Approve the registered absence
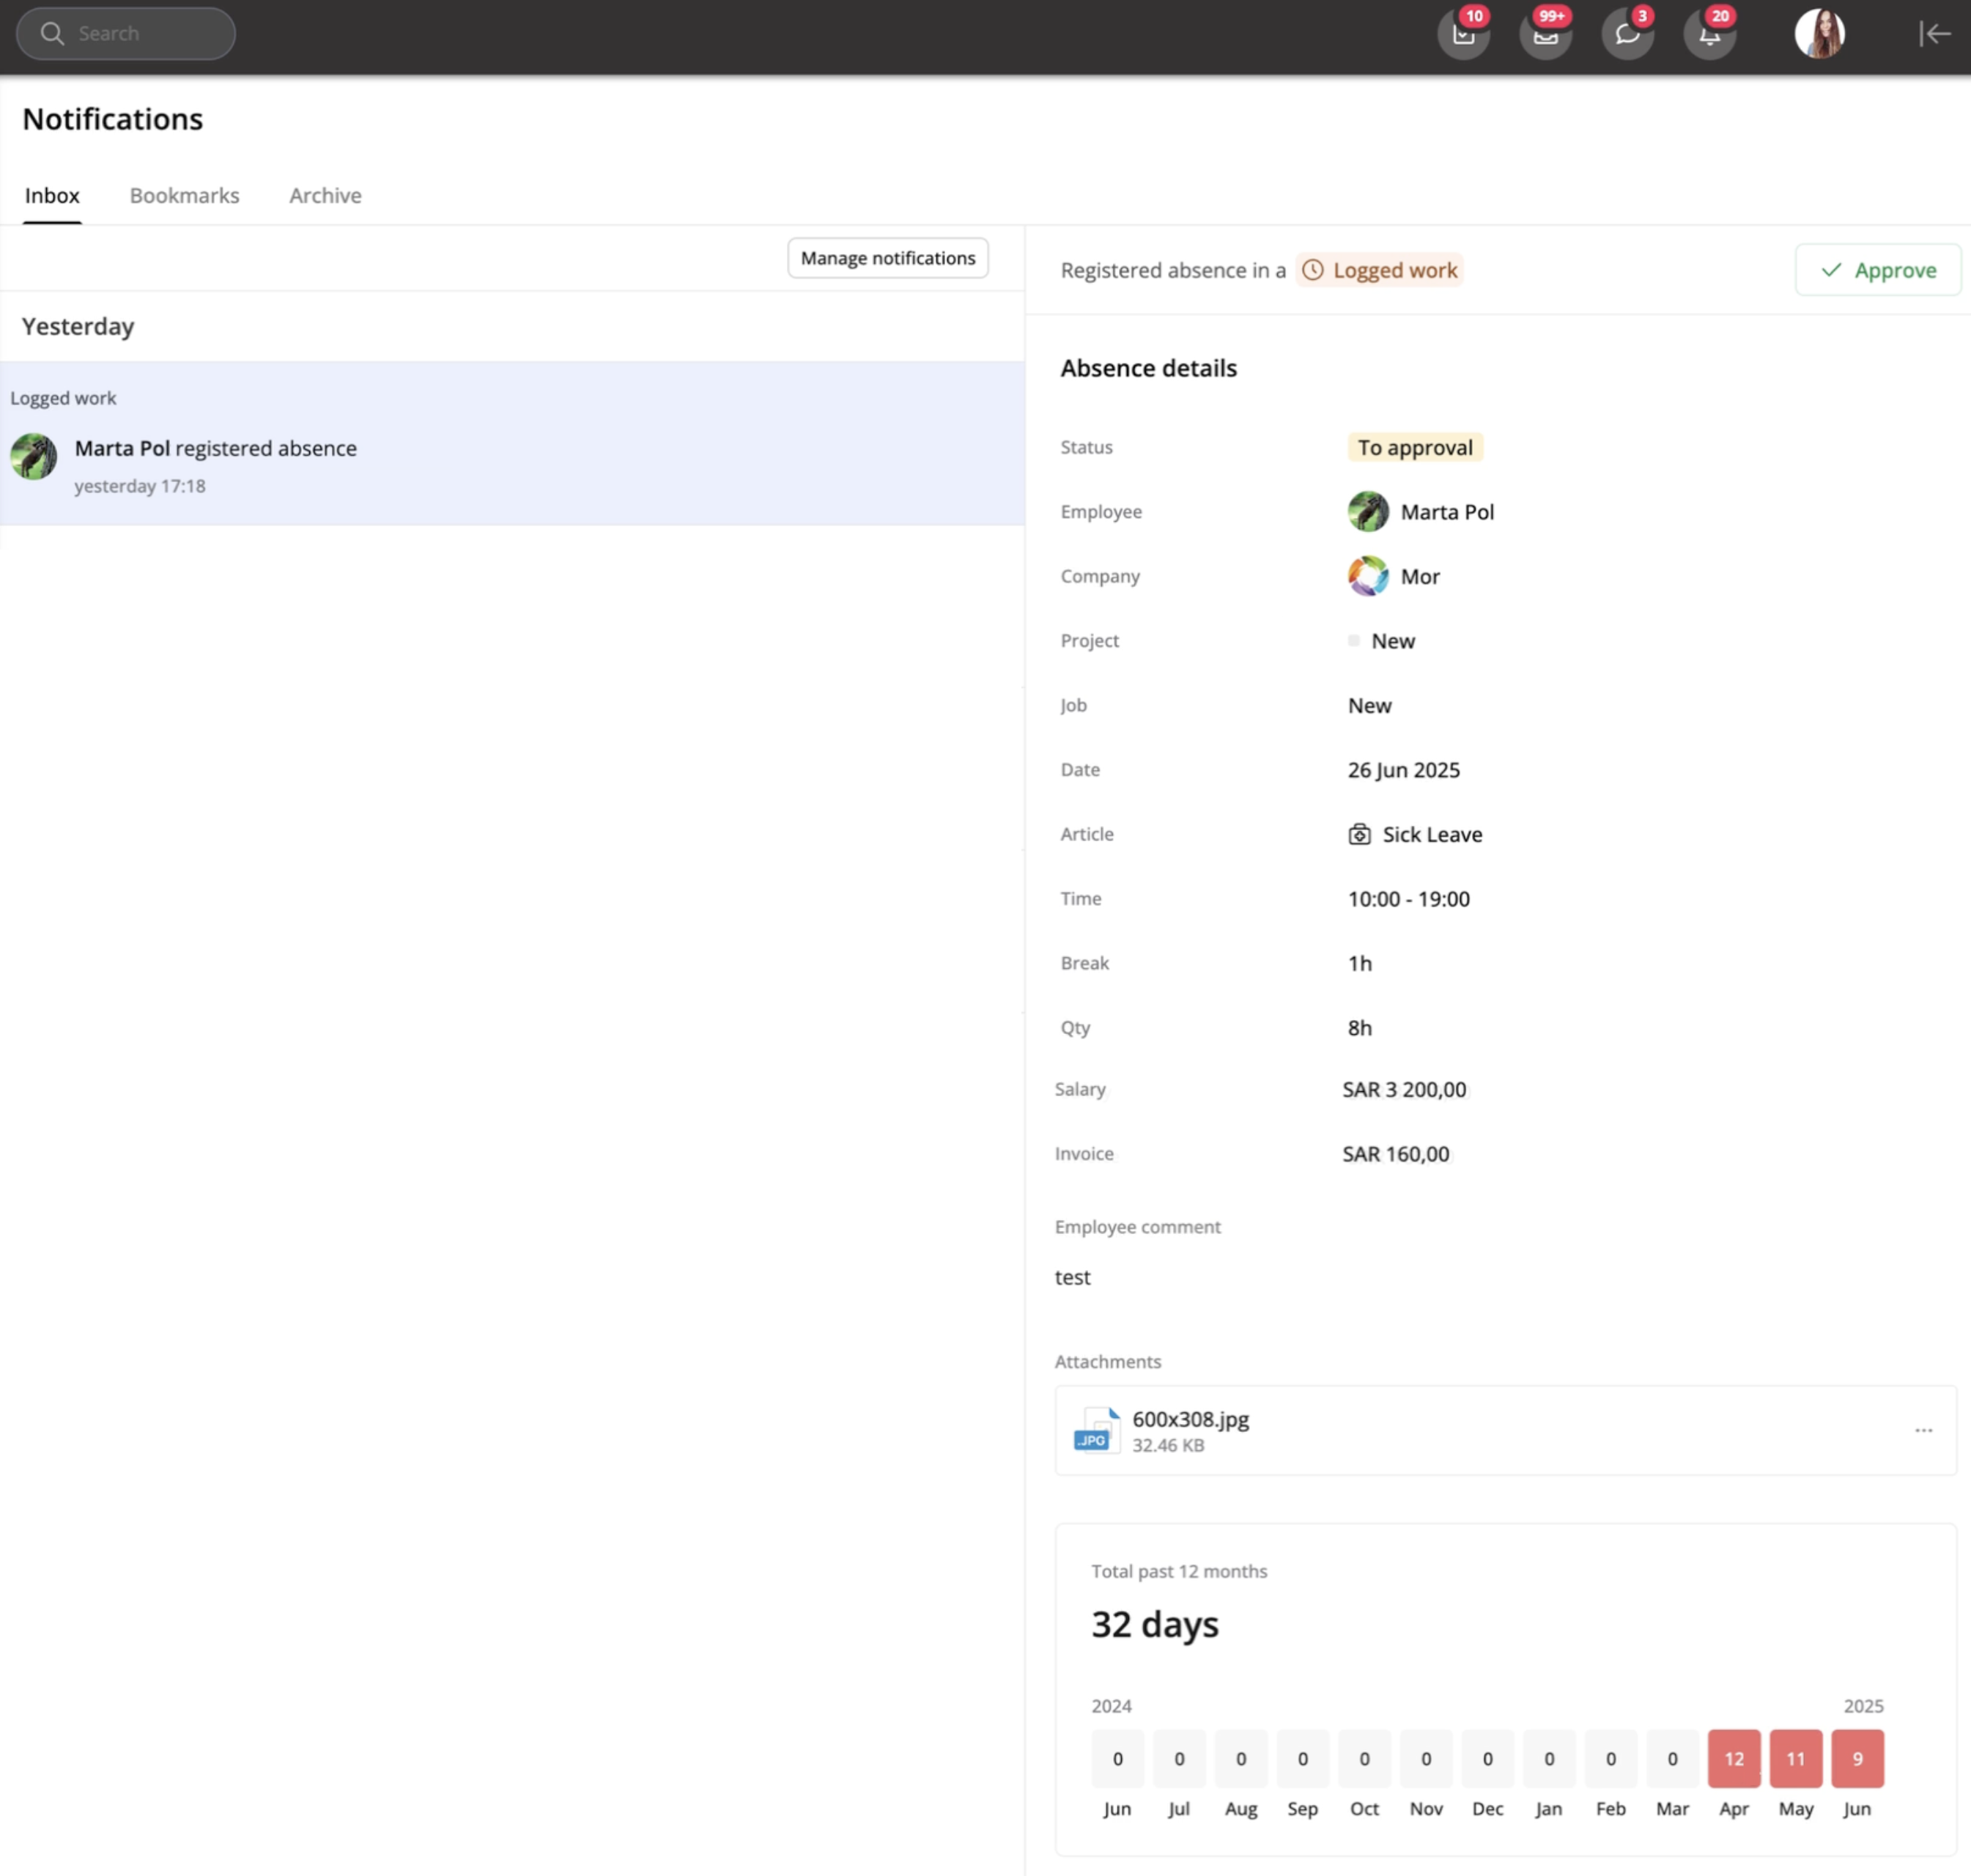Screen dimensions: 1971x1876 pos(1877,270)
